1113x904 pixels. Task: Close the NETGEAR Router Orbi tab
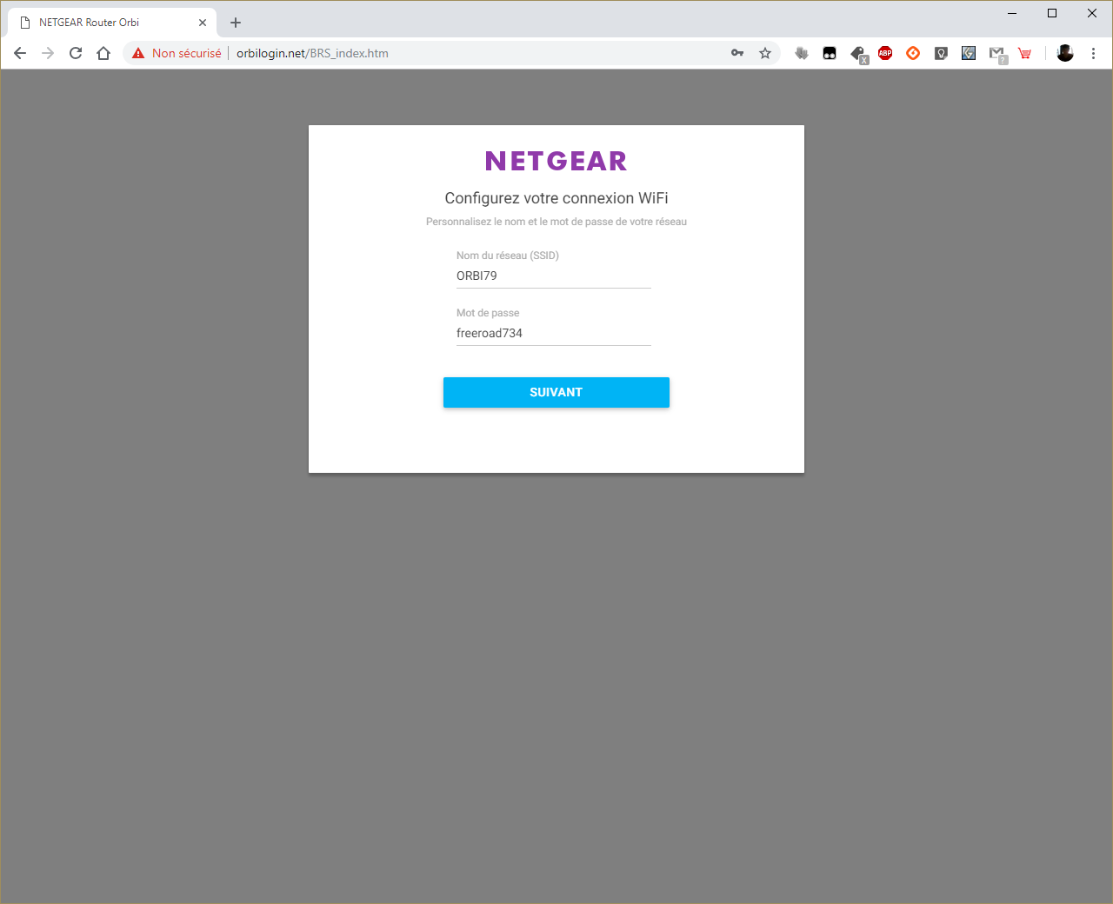pos(203,23)
